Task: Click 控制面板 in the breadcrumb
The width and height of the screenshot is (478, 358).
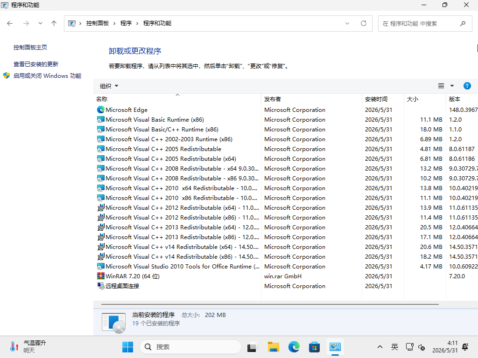Action: click(98, 23)
